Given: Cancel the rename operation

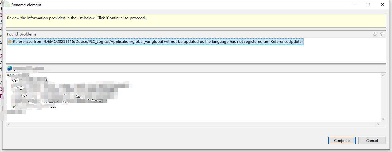Looking at the screenshot, I should click(372, 140).
